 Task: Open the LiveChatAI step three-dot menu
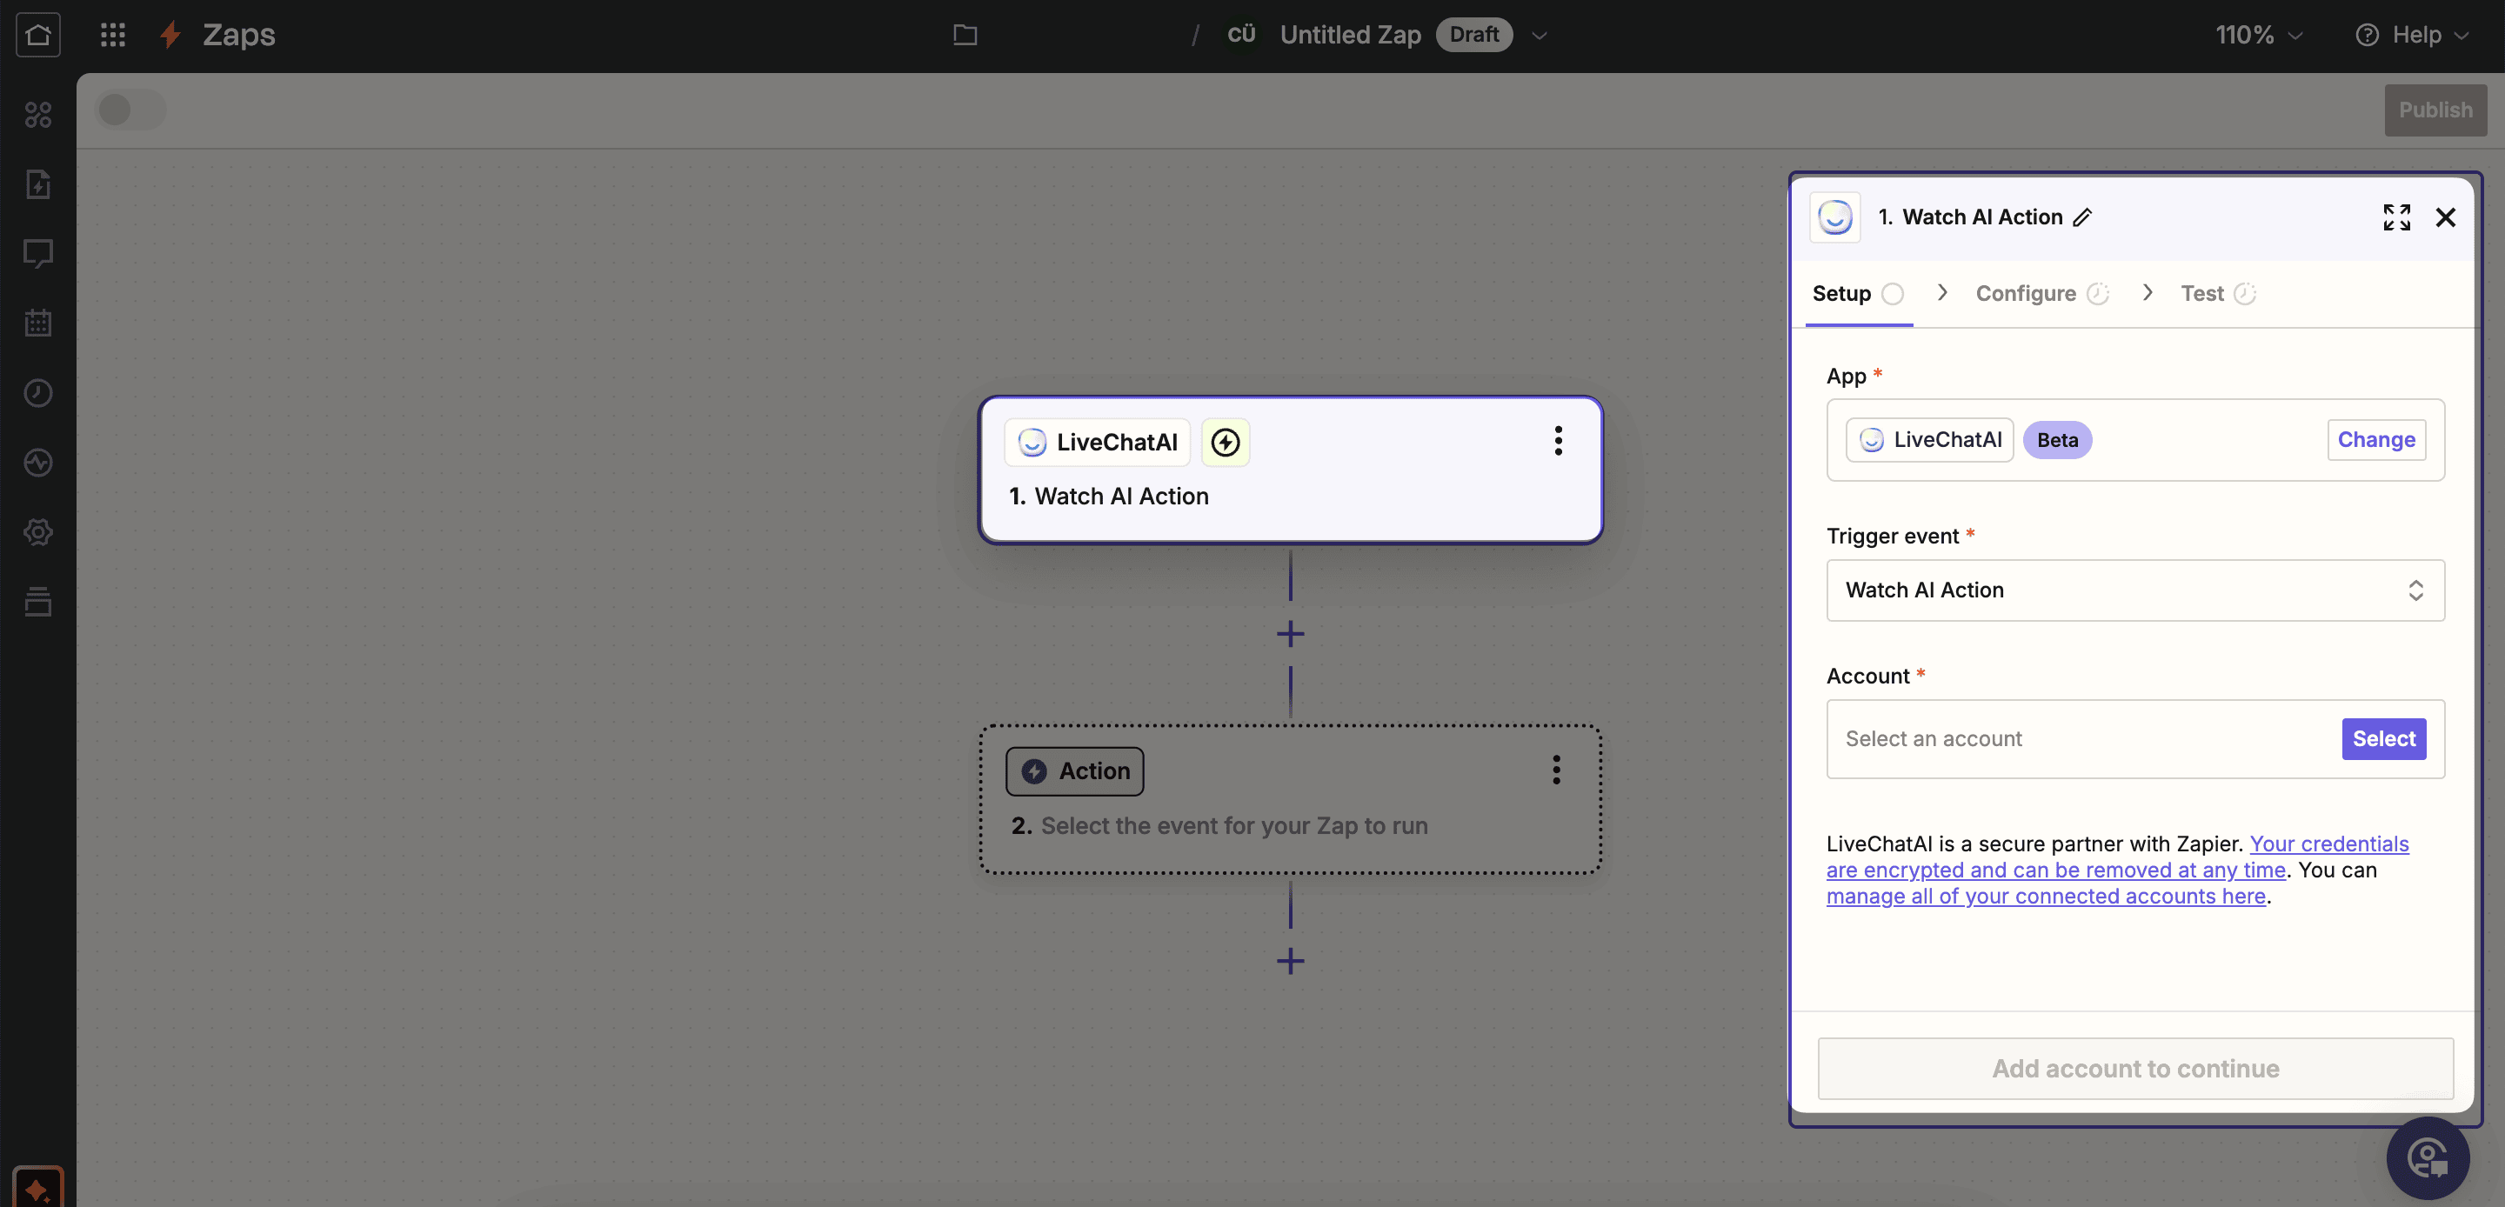(x=1558, y=441)
